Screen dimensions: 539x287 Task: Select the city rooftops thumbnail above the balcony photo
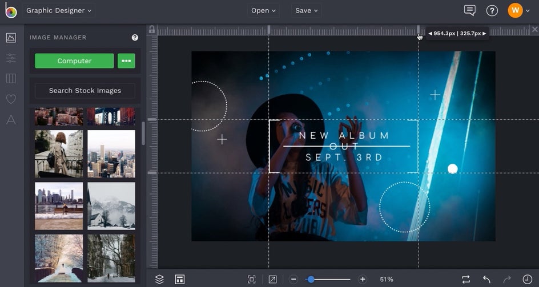coord(59,116)
